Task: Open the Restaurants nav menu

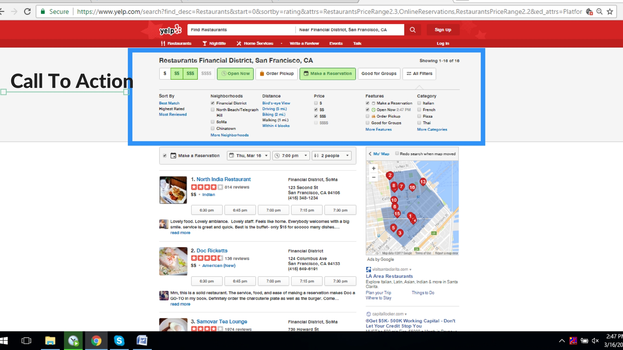Action: [176, 43]
